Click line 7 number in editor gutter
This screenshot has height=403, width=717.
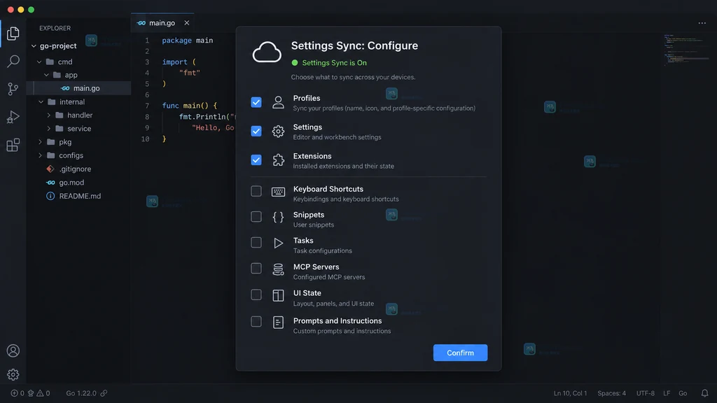(x=147, y=106)
